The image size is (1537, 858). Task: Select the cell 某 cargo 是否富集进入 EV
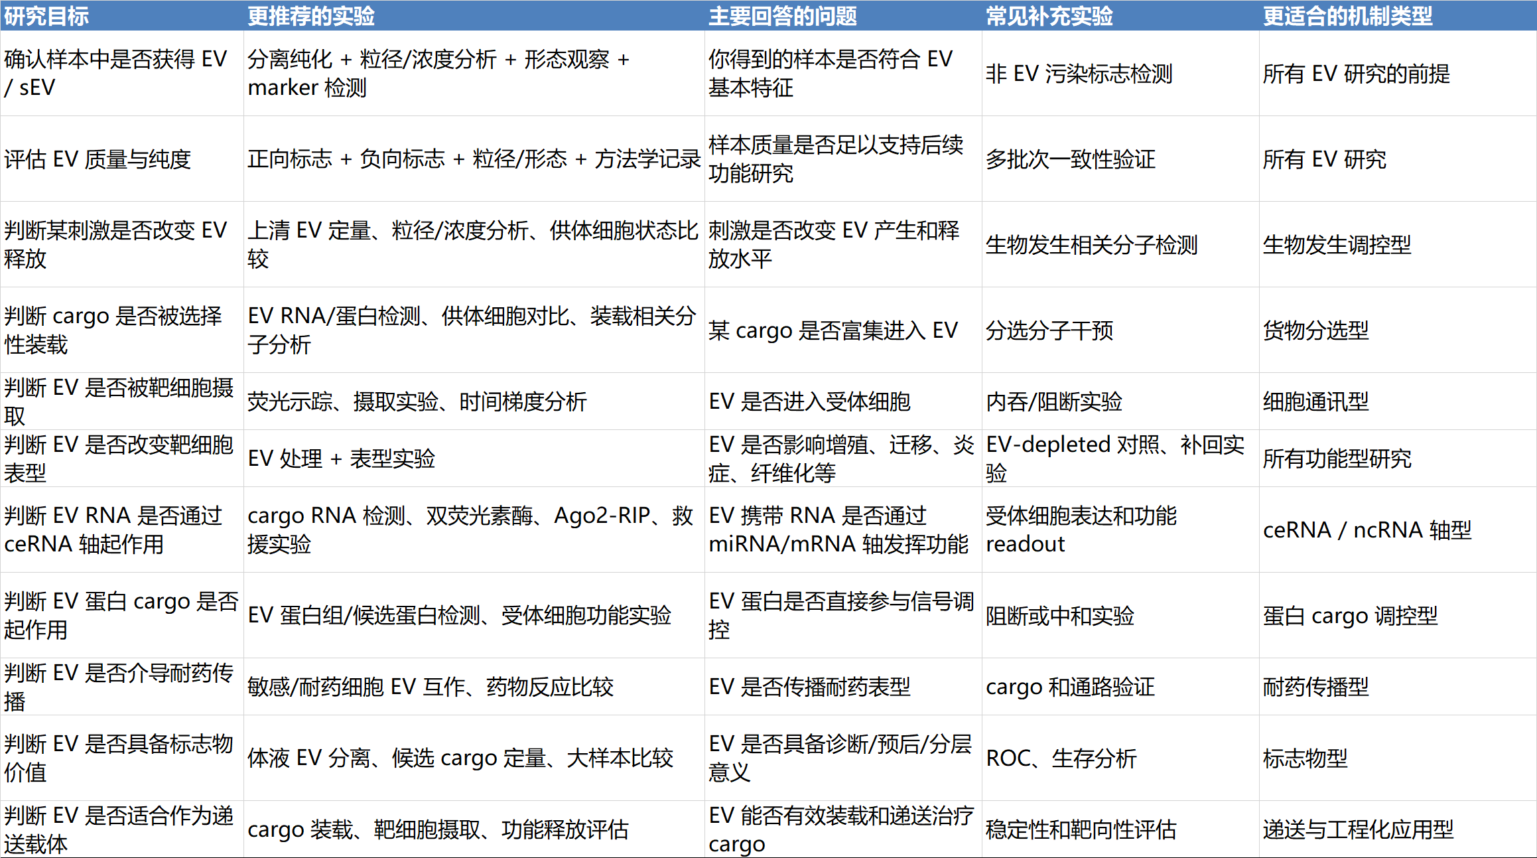tap(833, 330)
